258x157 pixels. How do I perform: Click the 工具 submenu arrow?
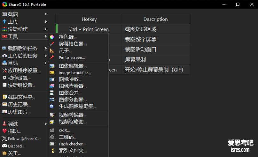point(46,36)
